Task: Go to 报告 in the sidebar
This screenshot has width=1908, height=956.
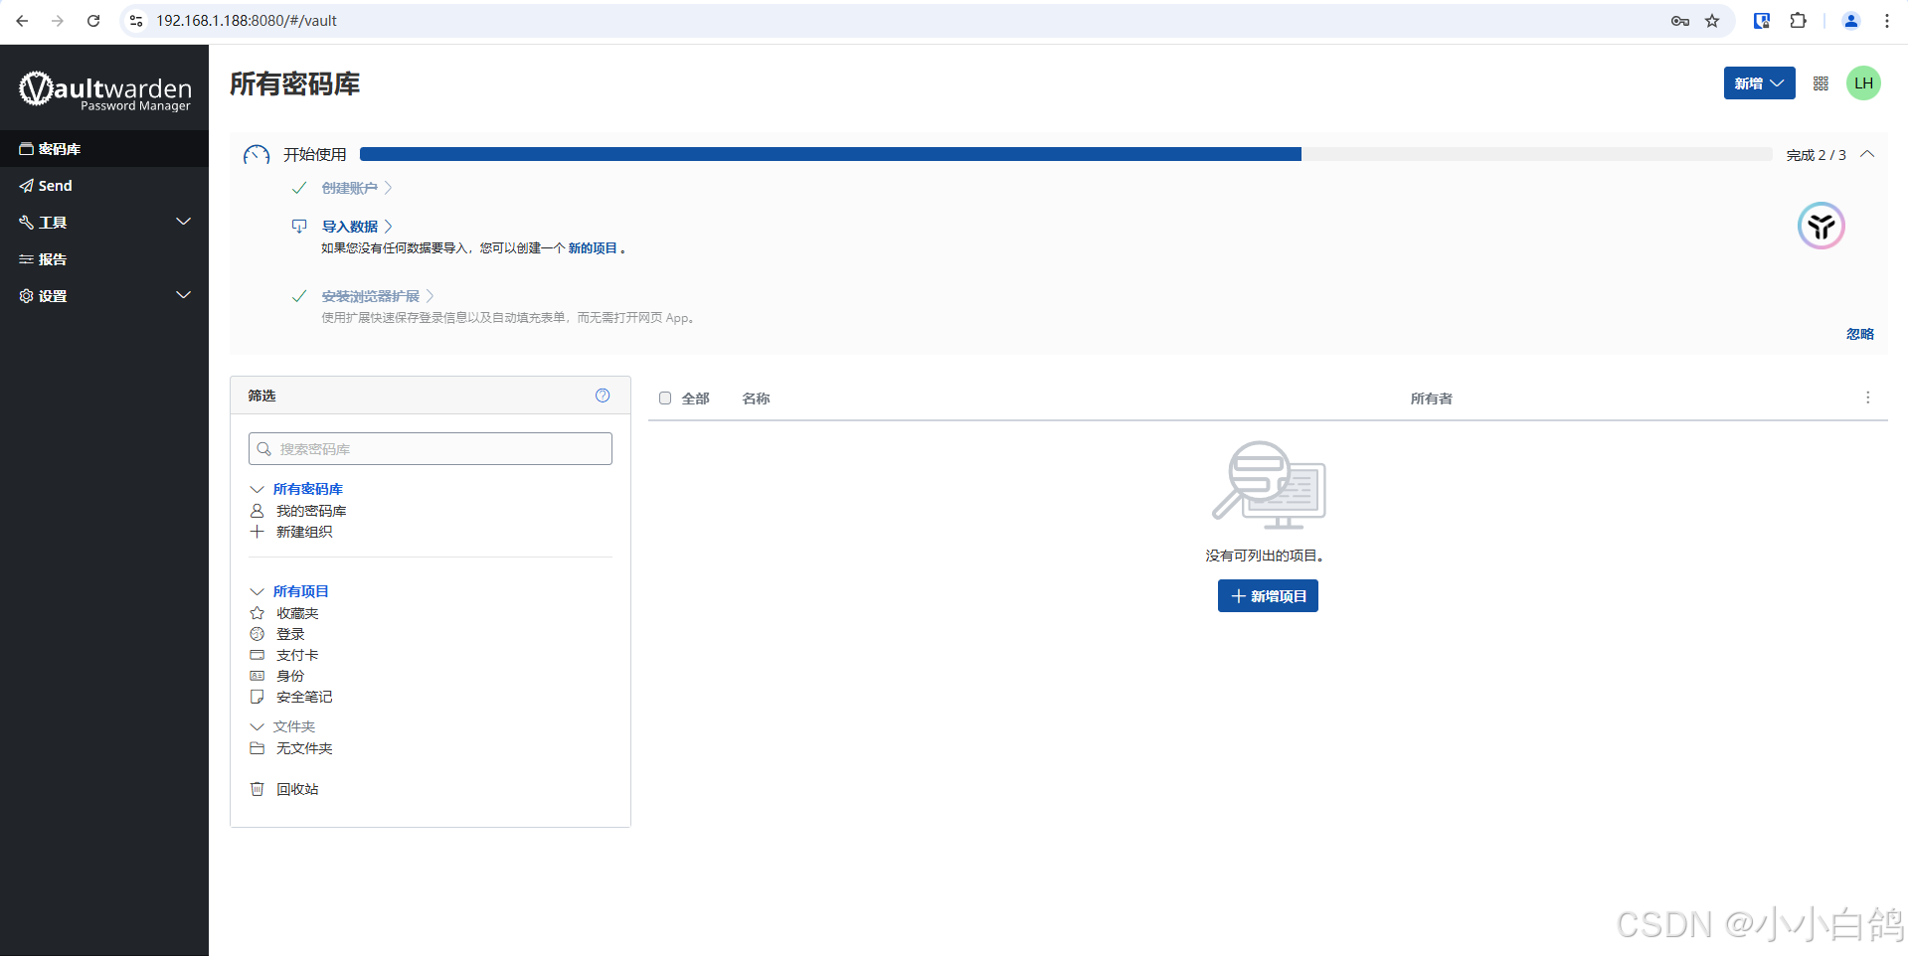Action: click(52, 259)
